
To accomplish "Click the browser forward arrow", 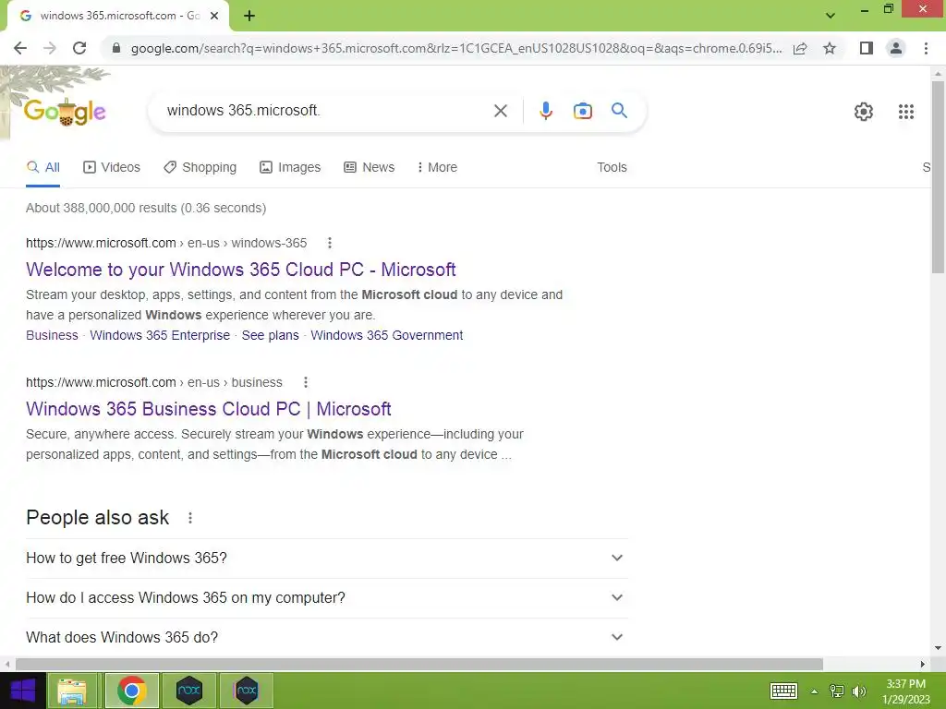I will (x=50, y=48).
